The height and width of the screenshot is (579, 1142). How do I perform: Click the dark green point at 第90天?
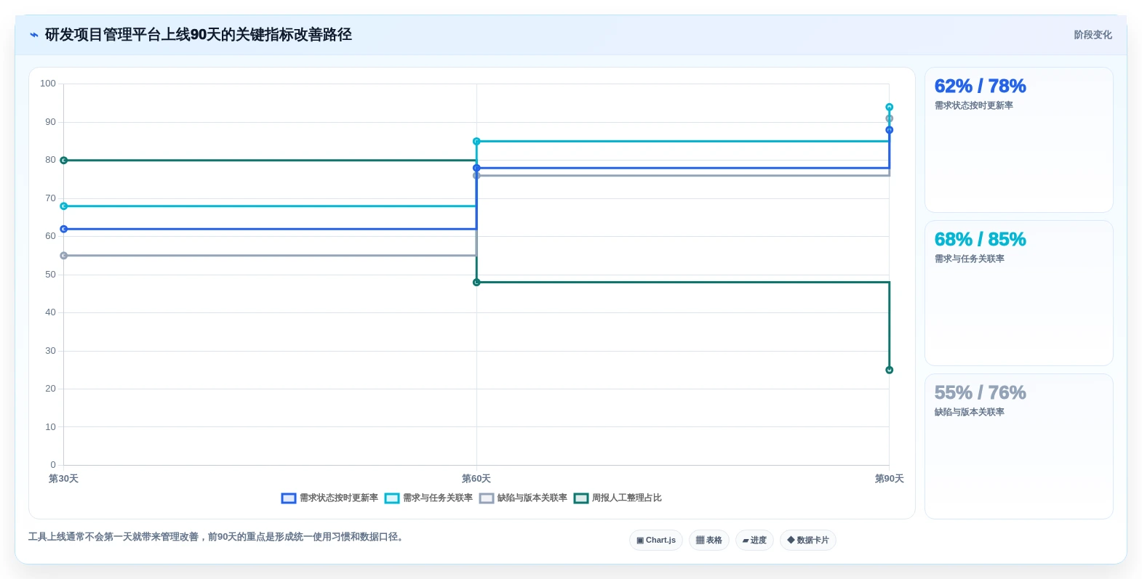click(889, 371)
